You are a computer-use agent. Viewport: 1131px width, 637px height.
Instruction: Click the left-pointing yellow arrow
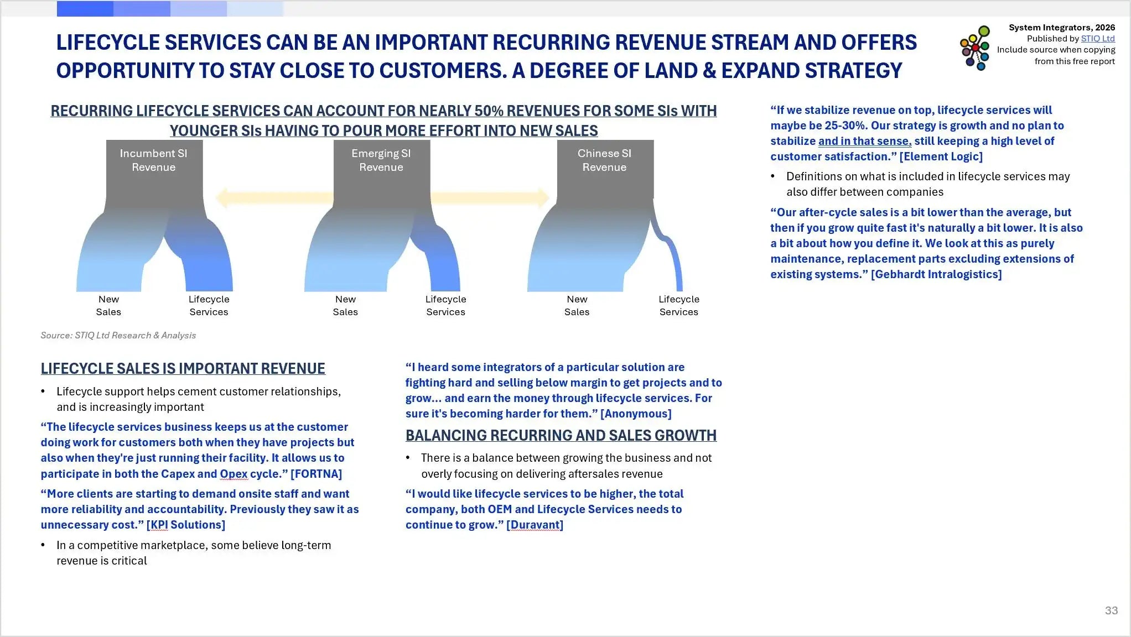[274, 197]
